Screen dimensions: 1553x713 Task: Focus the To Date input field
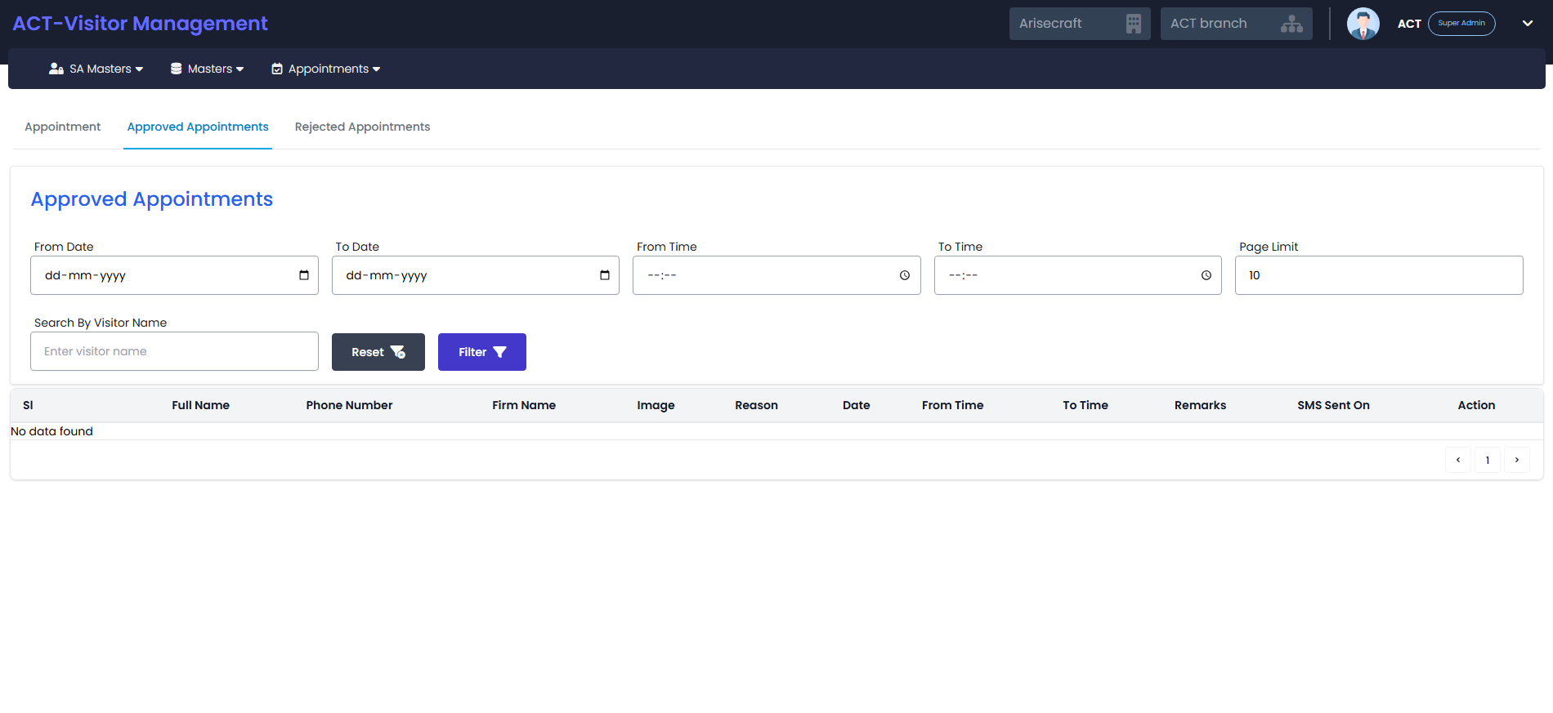476,275
